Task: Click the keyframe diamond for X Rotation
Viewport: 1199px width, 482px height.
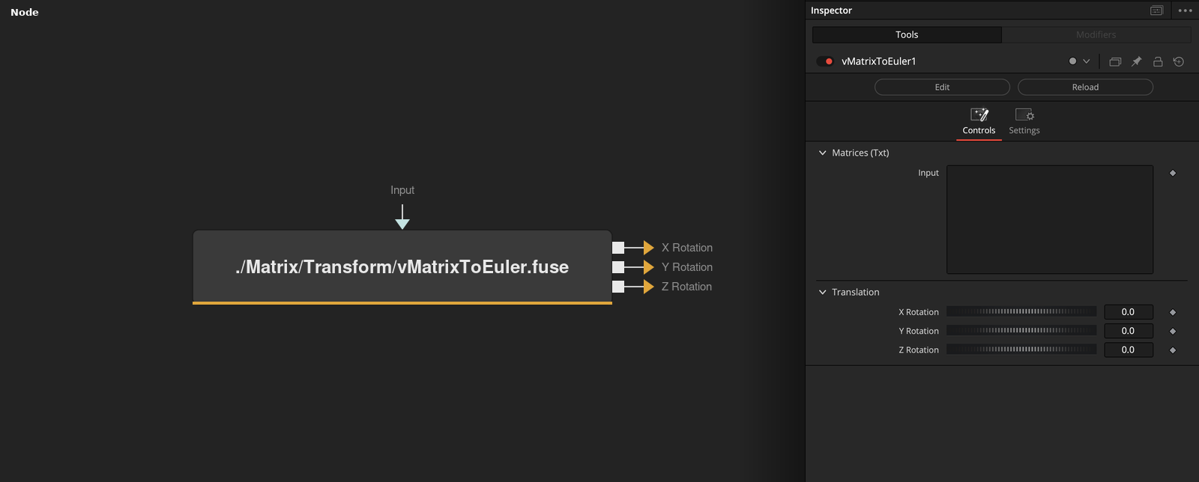Action: [1173, 312]
